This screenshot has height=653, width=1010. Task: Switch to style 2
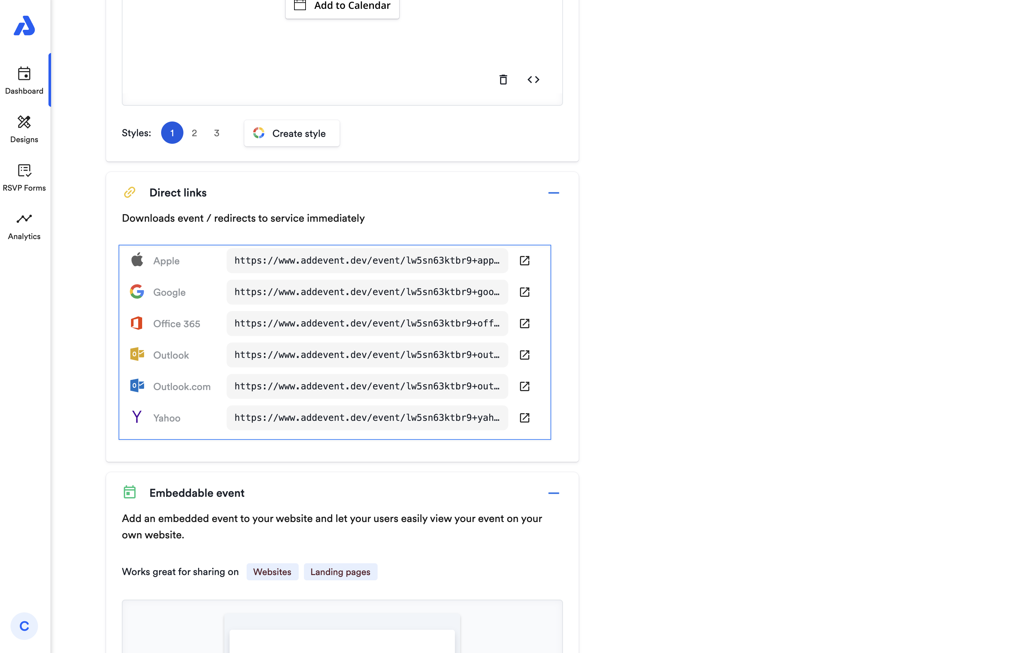194,133
